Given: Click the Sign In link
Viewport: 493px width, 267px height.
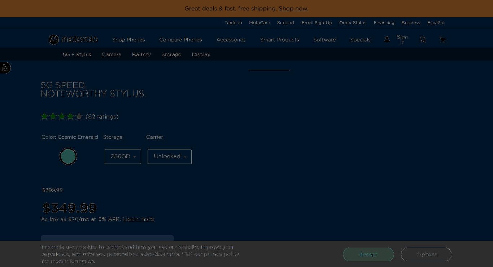Looking at the screenshot, I should [402, 39].
